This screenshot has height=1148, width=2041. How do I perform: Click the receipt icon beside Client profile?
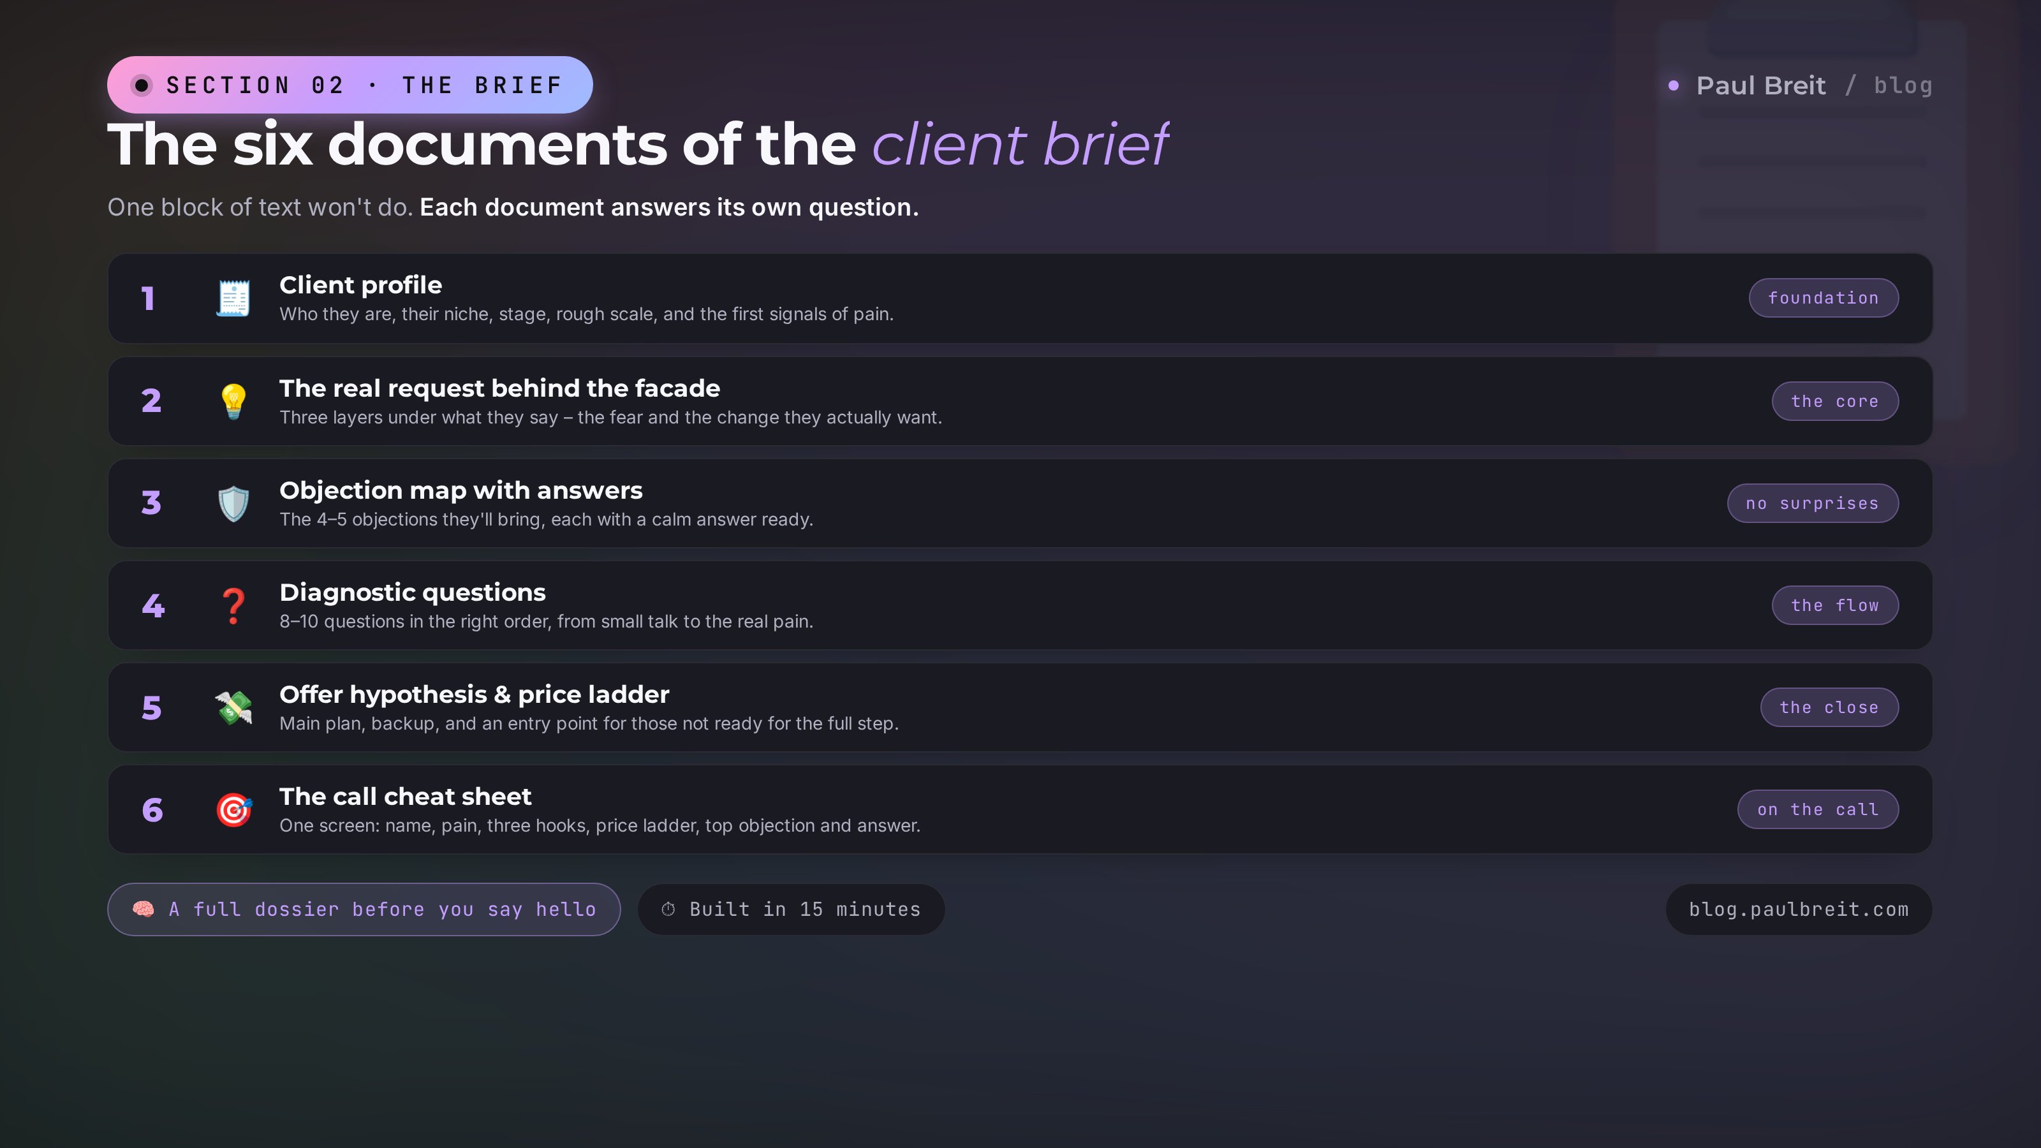click(x=233, y=298)
